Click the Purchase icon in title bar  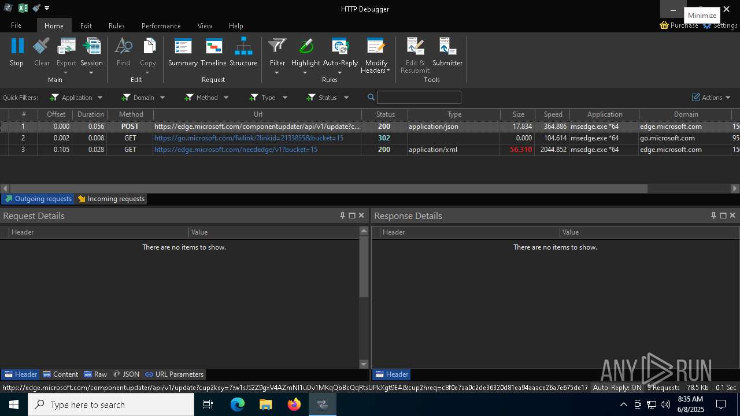pos(664,25)
